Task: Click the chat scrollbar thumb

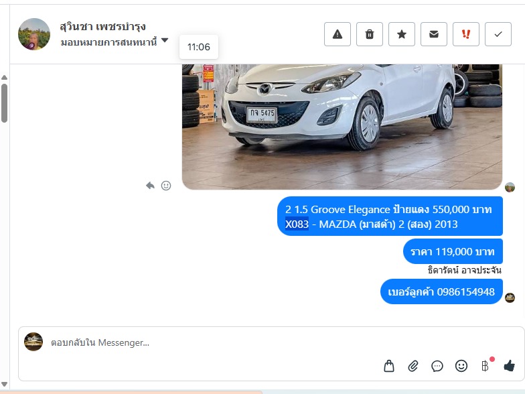Action: click(4, 103)
